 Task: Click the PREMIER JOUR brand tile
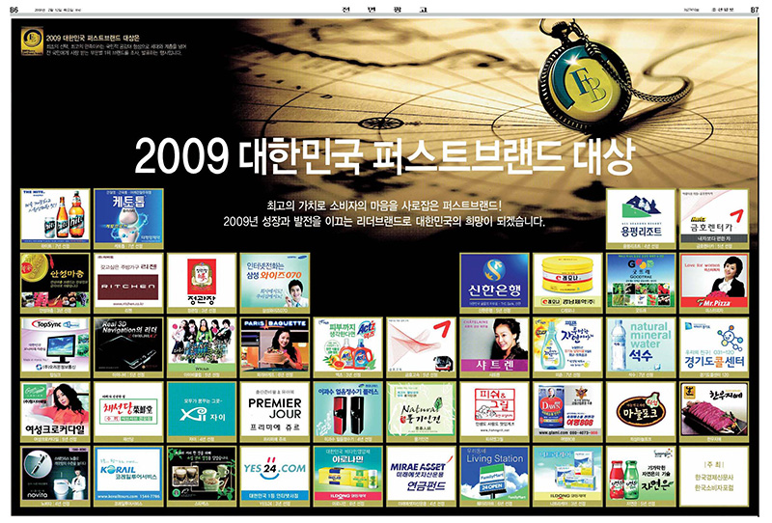276,407
